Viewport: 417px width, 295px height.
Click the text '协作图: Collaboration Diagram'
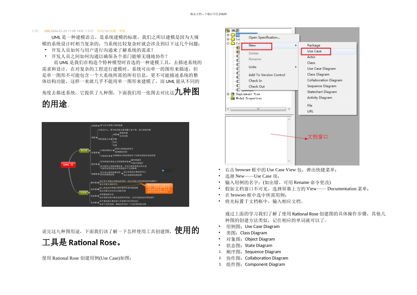[257, 258]
